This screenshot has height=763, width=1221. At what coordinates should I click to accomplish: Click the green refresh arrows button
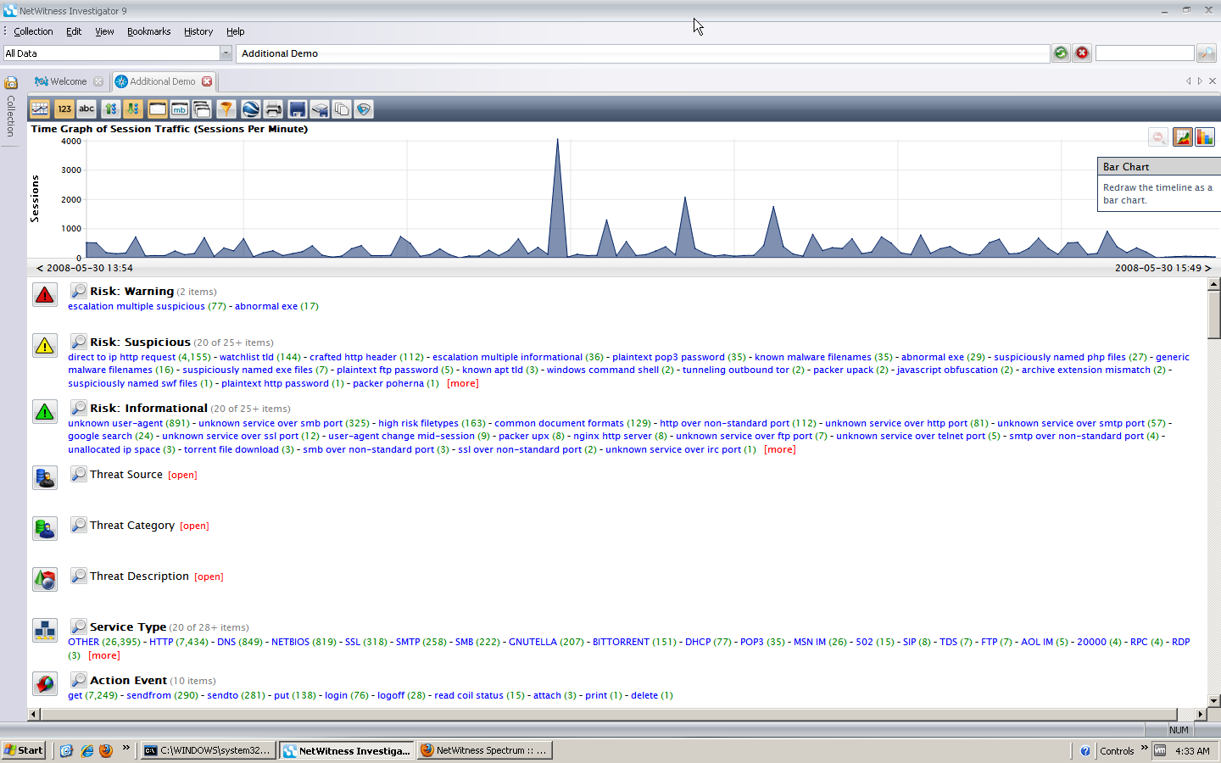1061,53
